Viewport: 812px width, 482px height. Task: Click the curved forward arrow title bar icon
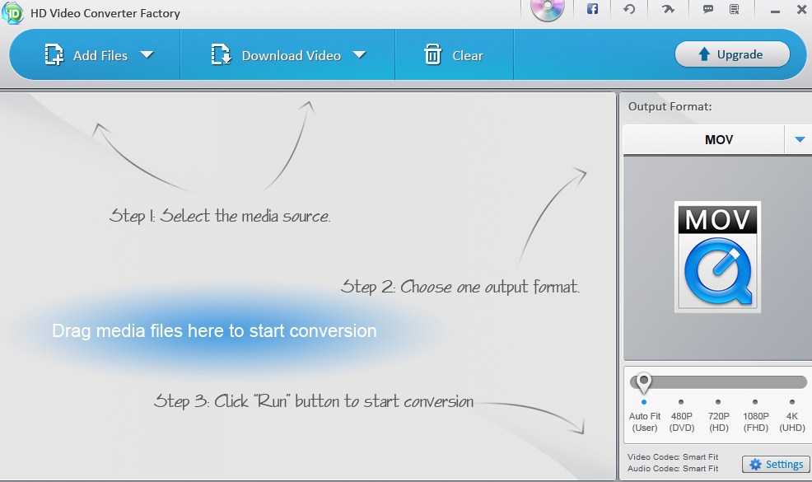[668, 9]
